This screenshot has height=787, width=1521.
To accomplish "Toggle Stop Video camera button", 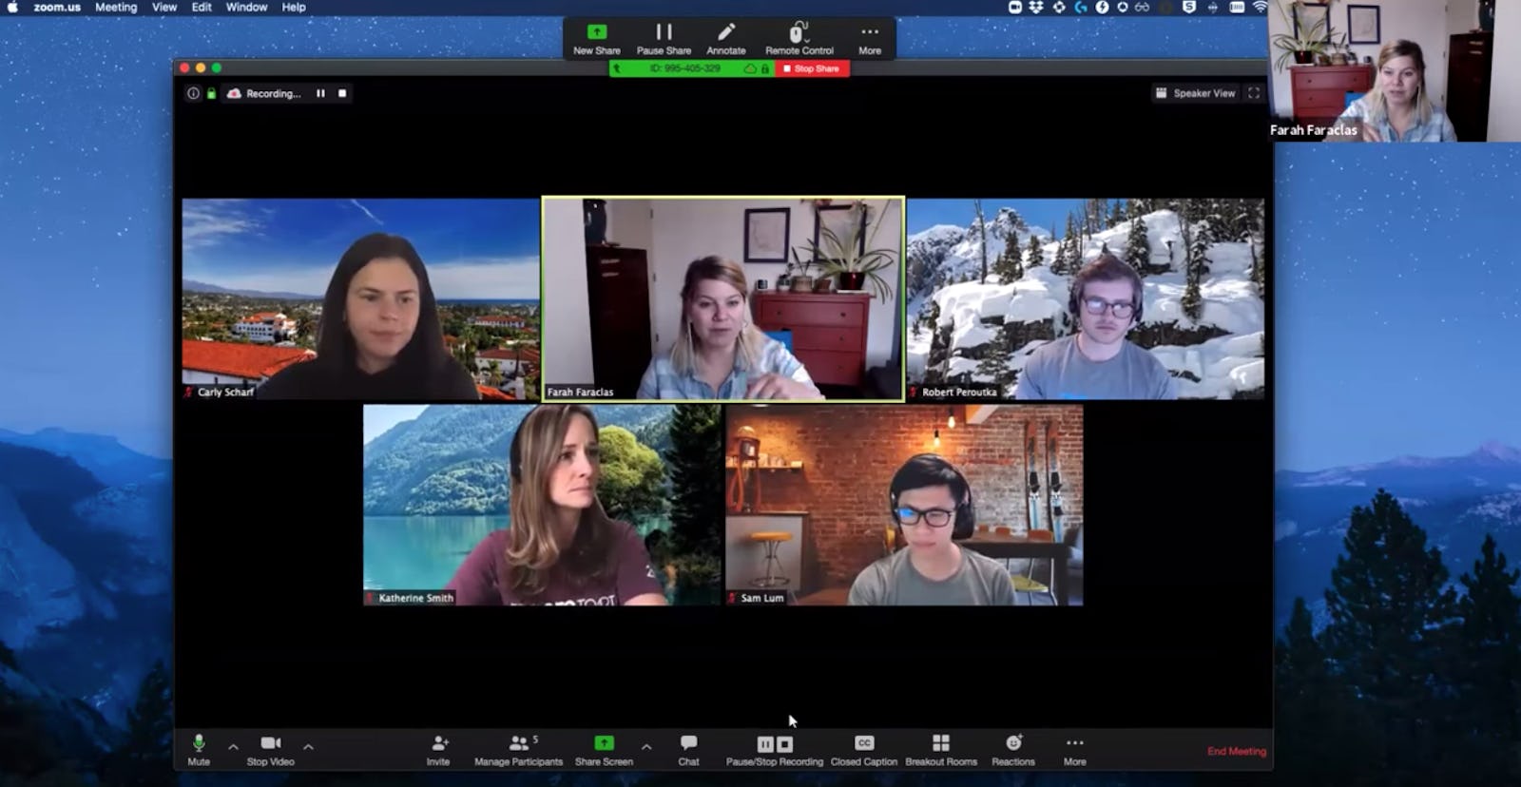I will (x=270, y=743).
